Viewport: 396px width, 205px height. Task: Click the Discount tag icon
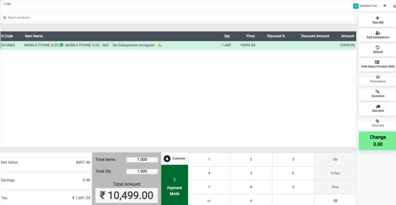coord(377,121)
